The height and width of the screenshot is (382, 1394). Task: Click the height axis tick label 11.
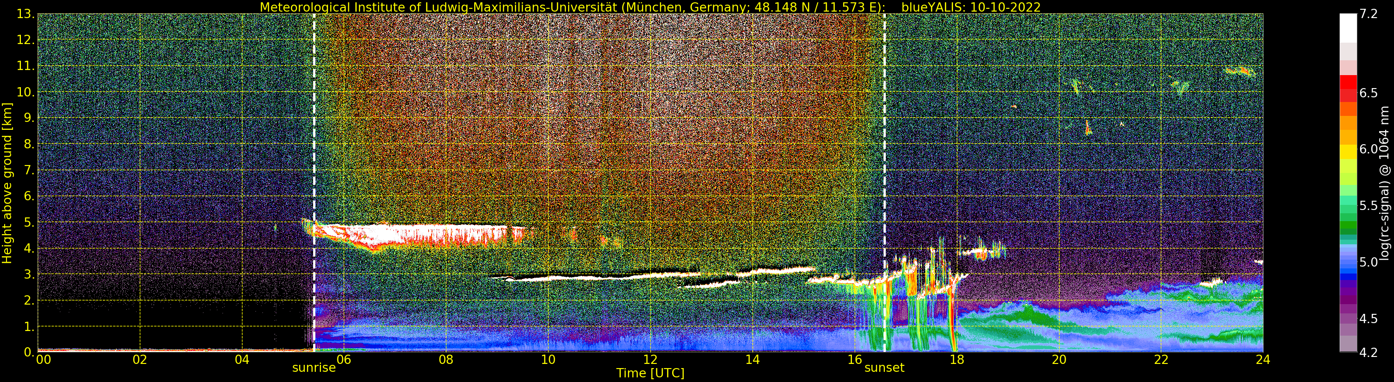tap(26, 66)
